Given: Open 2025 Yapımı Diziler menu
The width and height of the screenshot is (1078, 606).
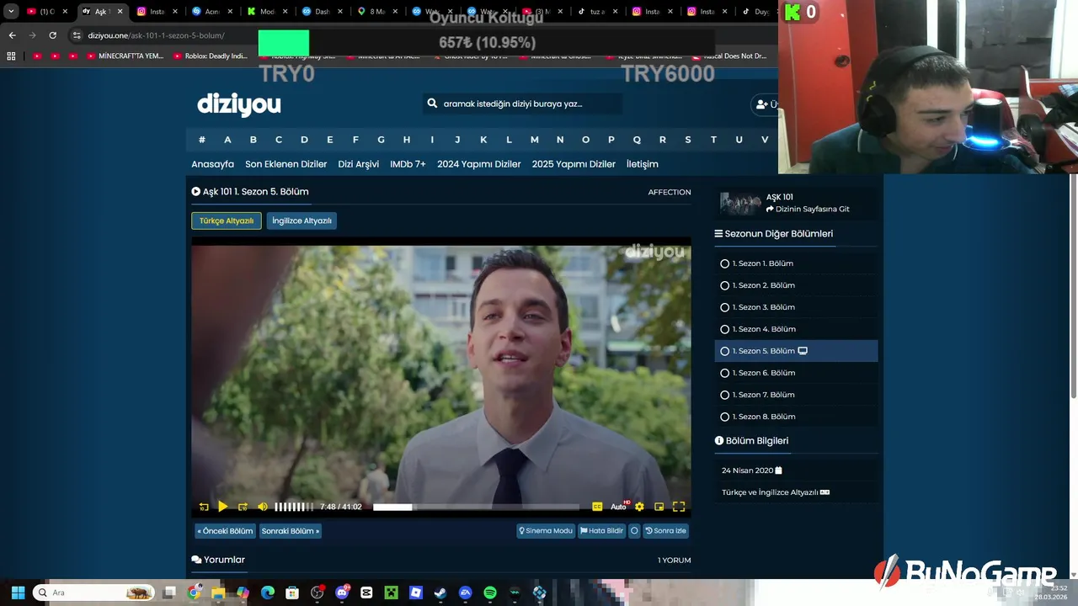Looking at the screenshot, I should (x=574, y=164).
